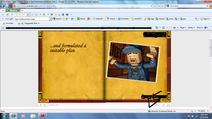Viewport: 212px width, 119px height.
Task: Click the Windows Live toolbar logo icon
Action: (x=8, y=15)
